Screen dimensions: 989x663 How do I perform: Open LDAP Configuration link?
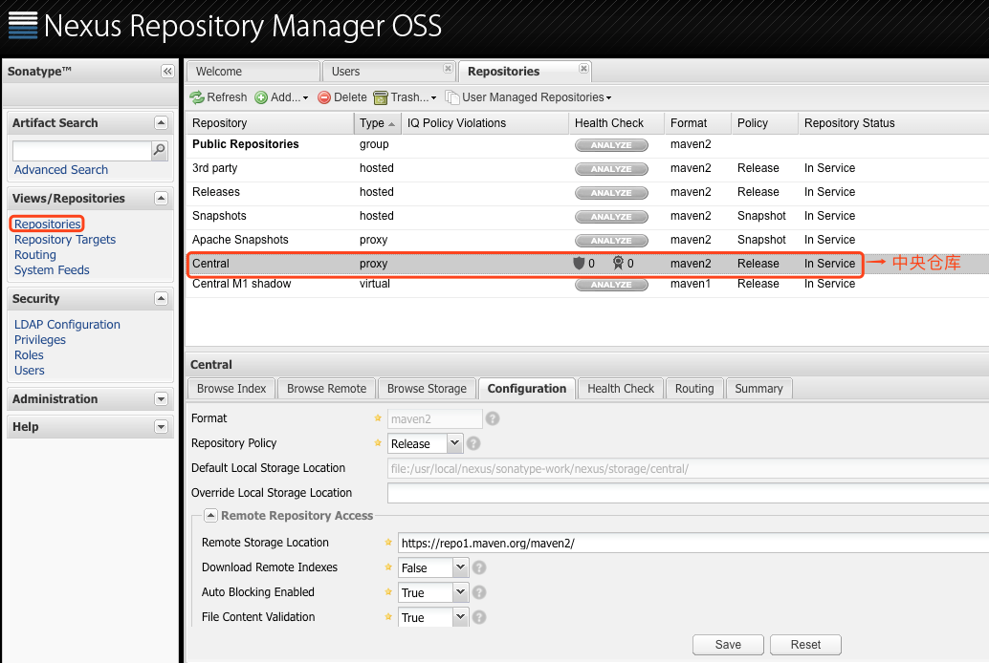[67, 325]
